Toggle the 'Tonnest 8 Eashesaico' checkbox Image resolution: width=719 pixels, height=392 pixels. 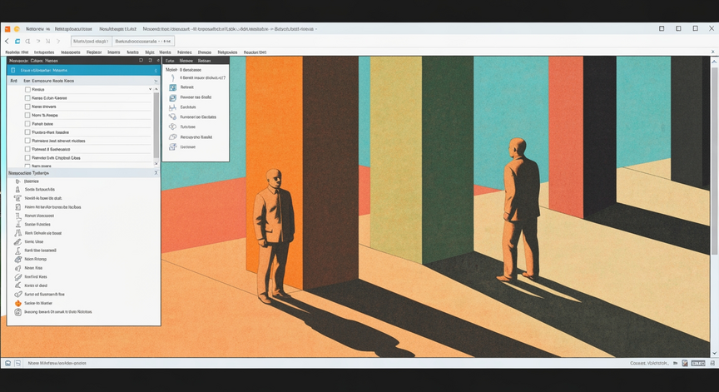coord(27,149)
